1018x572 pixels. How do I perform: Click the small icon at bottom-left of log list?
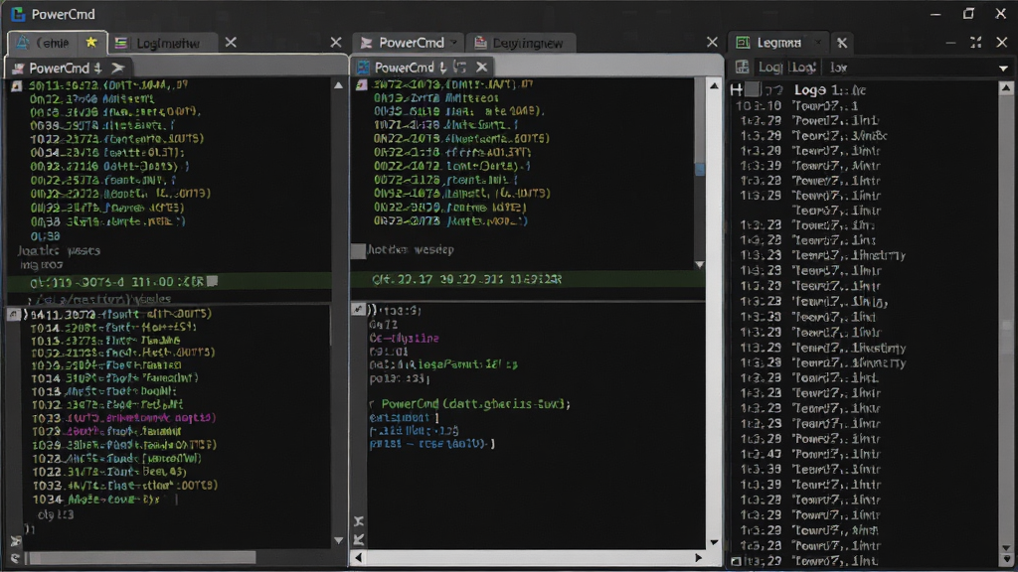(736, 561)
